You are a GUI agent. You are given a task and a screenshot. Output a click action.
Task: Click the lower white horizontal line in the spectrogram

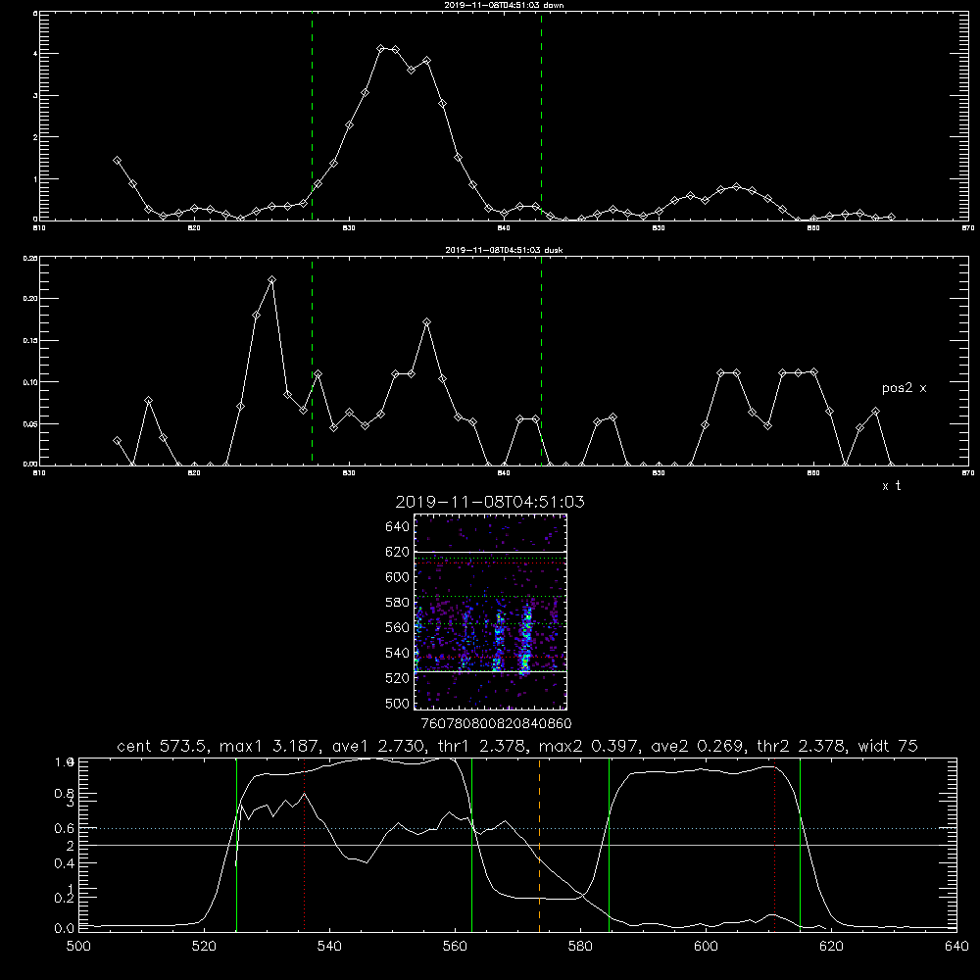[x=490, y=672]
